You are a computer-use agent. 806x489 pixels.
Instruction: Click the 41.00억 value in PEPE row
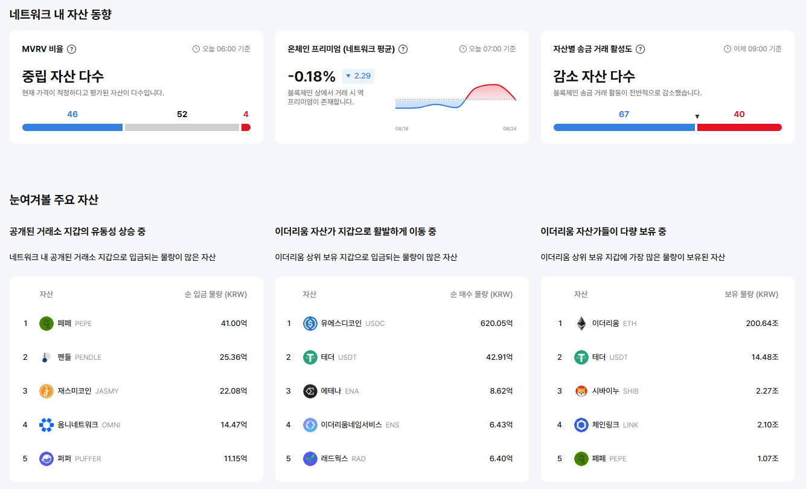pos(234,324)
